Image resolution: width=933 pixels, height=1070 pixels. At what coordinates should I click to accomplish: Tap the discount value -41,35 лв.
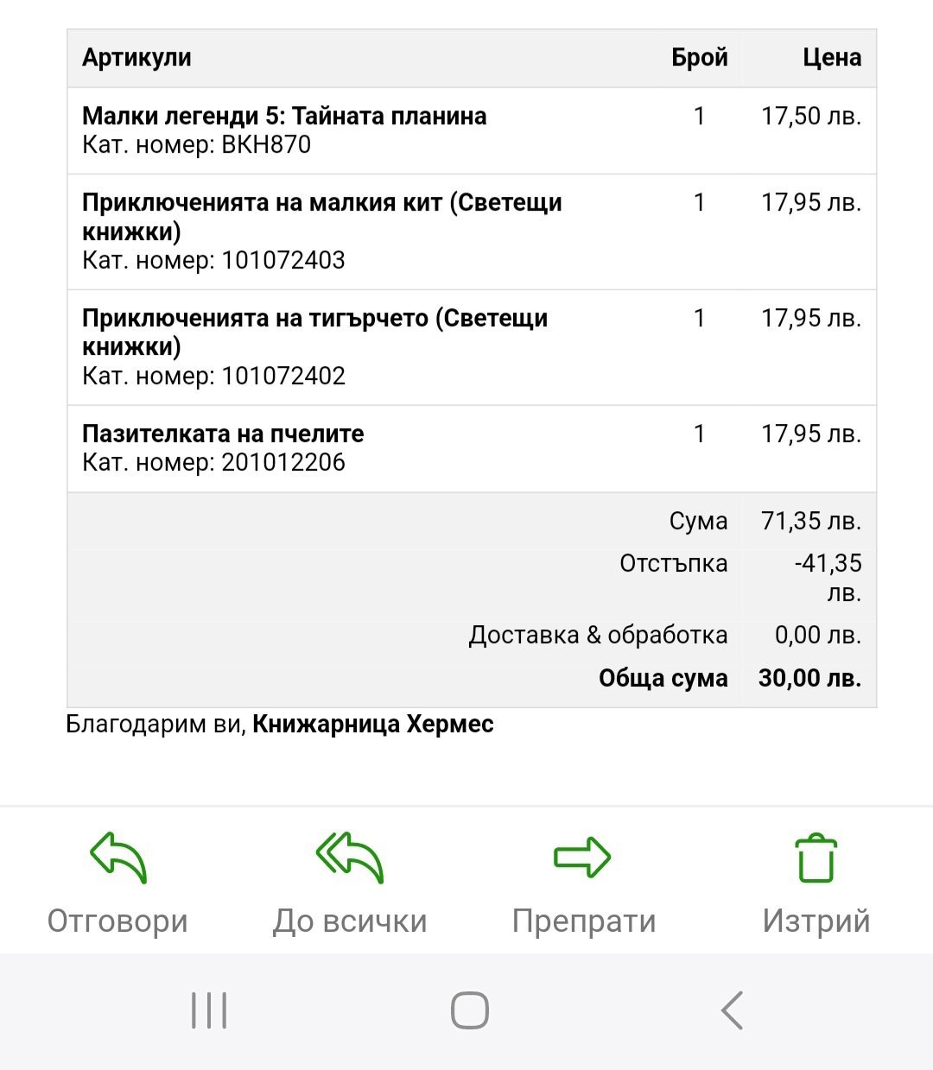[x=828, y=577]
